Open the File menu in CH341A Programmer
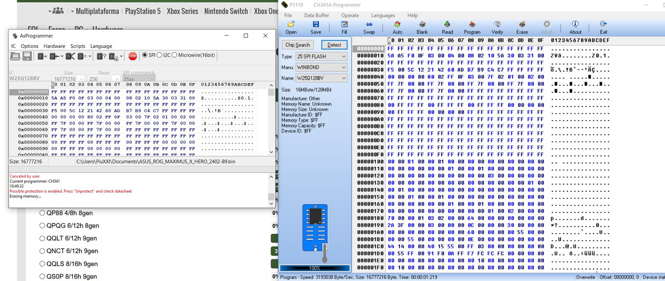 pyautogui.click(x=288, y=16)
